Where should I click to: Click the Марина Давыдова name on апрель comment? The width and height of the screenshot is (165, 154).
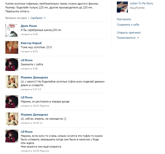(x=34, y=115)
